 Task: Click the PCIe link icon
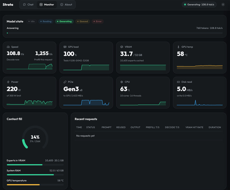[65, 82]
